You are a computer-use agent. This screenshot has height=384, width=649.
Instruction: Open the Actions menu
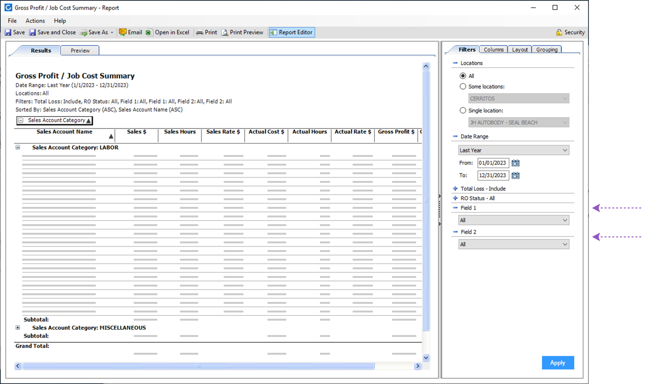pyautogui.click(x=35, y=21)
